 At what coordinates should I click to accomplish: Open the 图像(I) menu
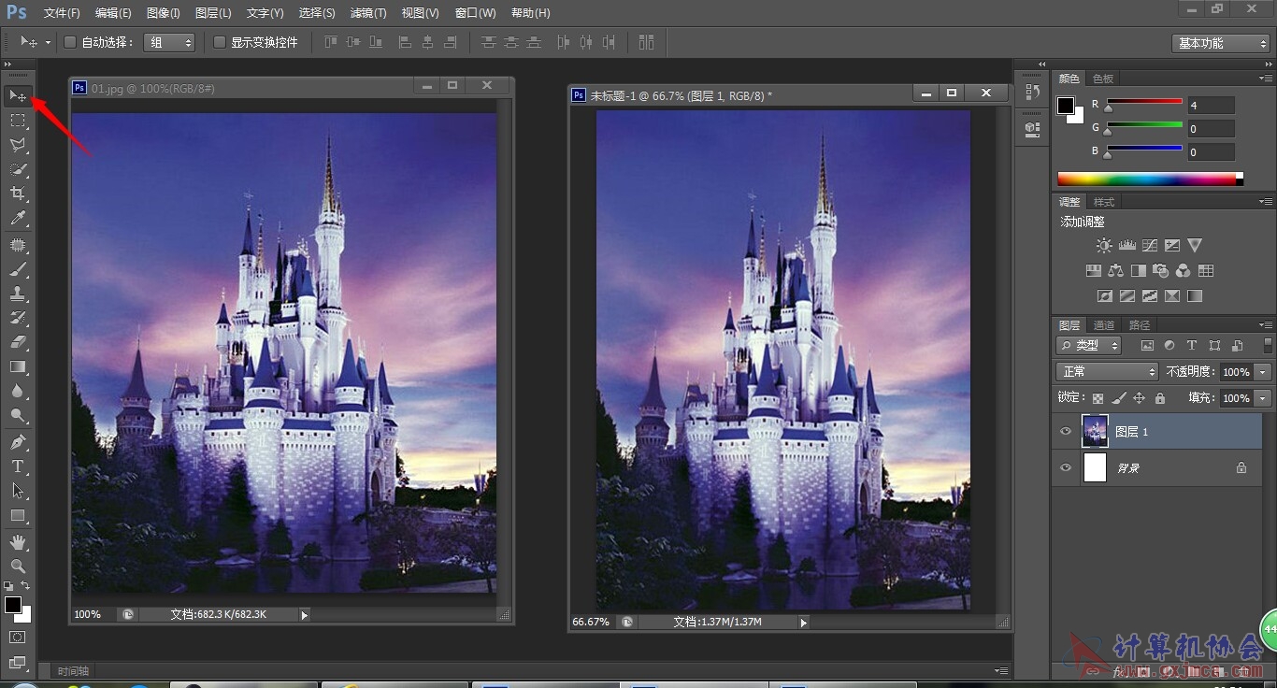(x=163, y=13)
